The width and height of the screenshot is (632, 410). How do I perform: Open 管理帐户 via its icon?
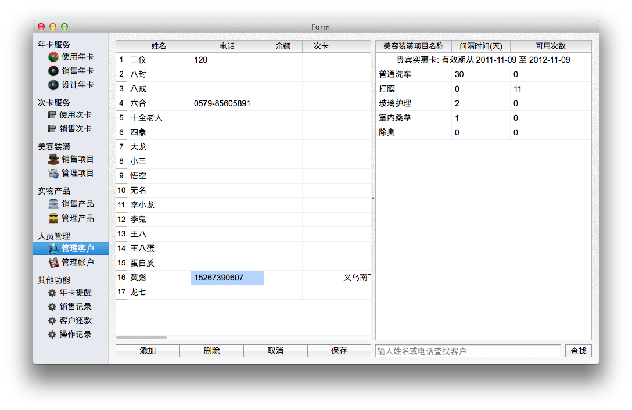[x=53, y=262]
